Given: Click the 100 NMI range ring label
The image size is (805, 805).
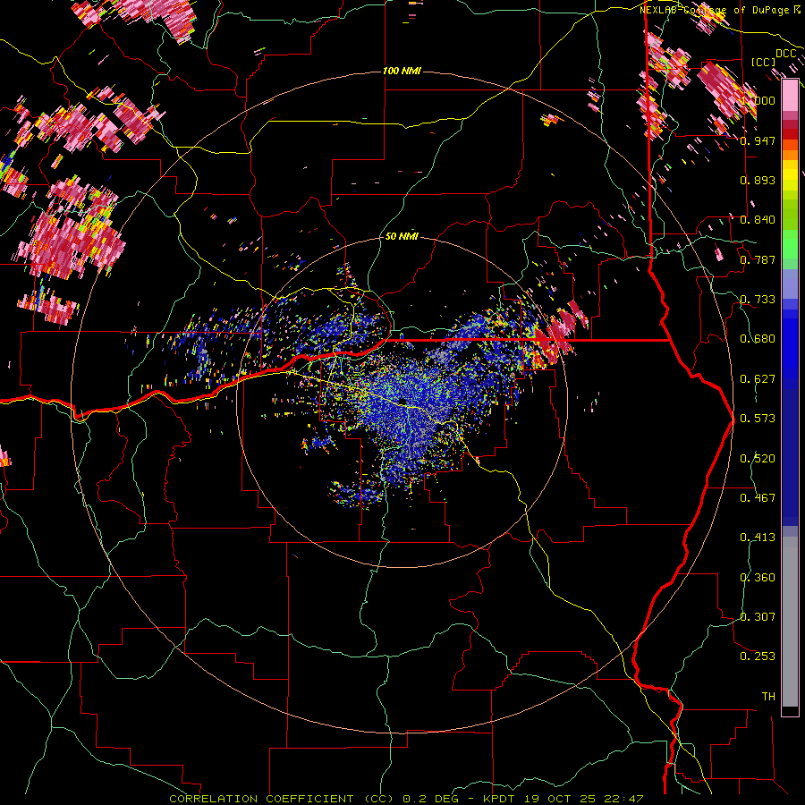Looking at the screenshot, I should point(402,71).
